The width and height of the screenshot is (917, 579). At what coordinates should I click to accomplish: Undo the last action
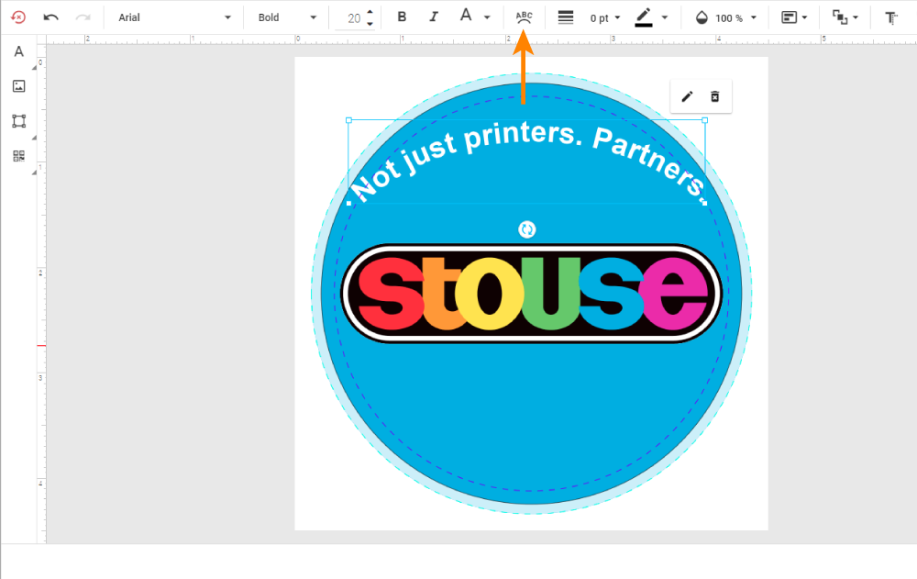click(50, 17)
